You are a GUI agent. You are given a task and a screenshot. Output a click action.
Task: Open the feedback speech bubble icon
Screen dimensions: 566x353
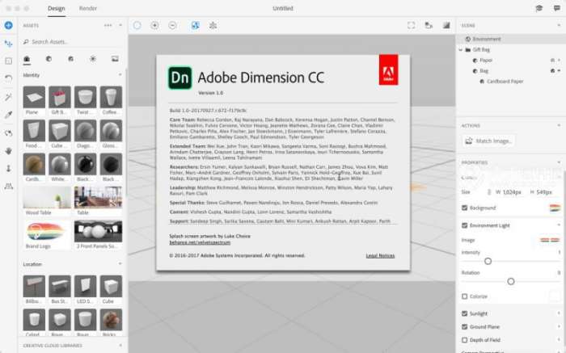[557, 8]
